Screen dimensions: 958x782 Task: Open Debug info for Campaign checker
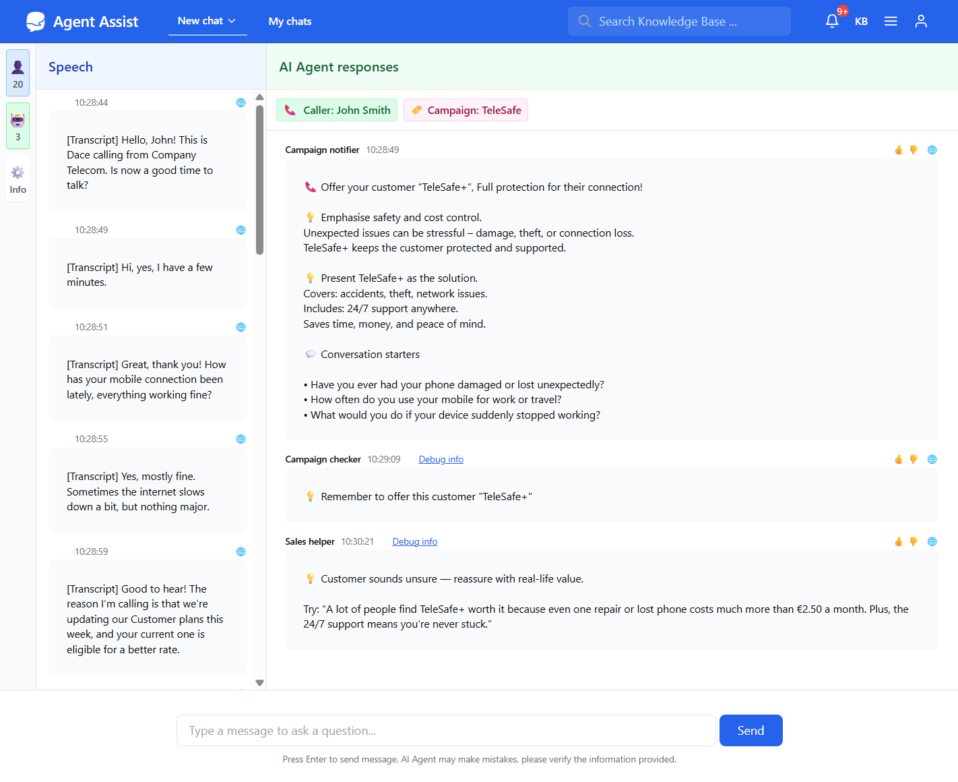pyautogui.click(x=441, y=459)
